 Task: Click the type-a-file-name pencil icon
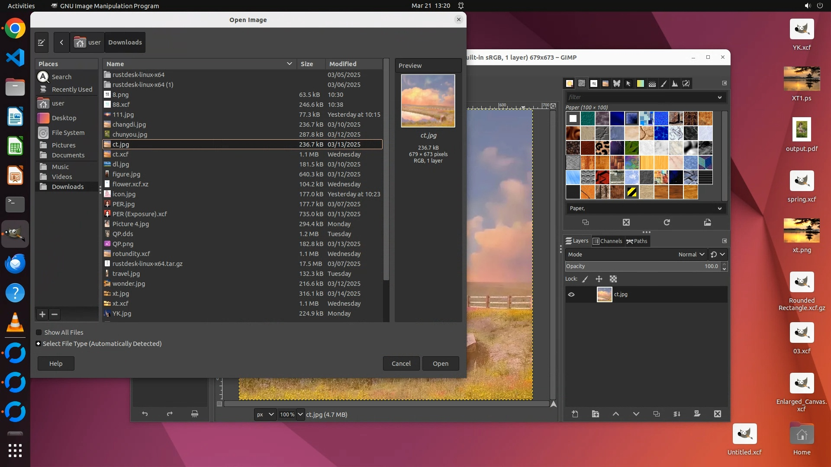pyautogui.click(x=42, y=42)
